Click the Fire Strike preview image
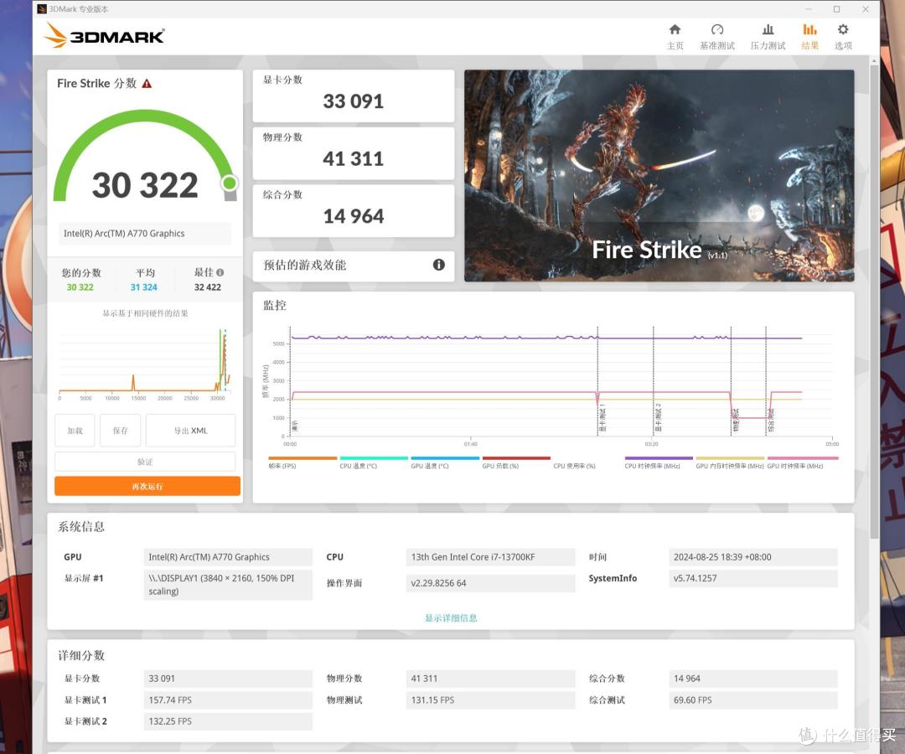 pyautogui.click(x=659, y=175)
